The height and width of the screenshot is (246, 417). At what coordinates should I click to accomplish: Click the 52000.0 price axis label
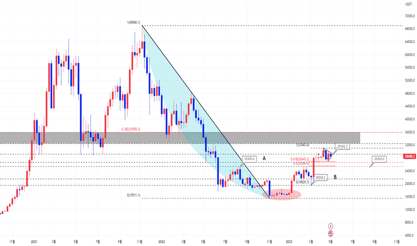point(409,81)
